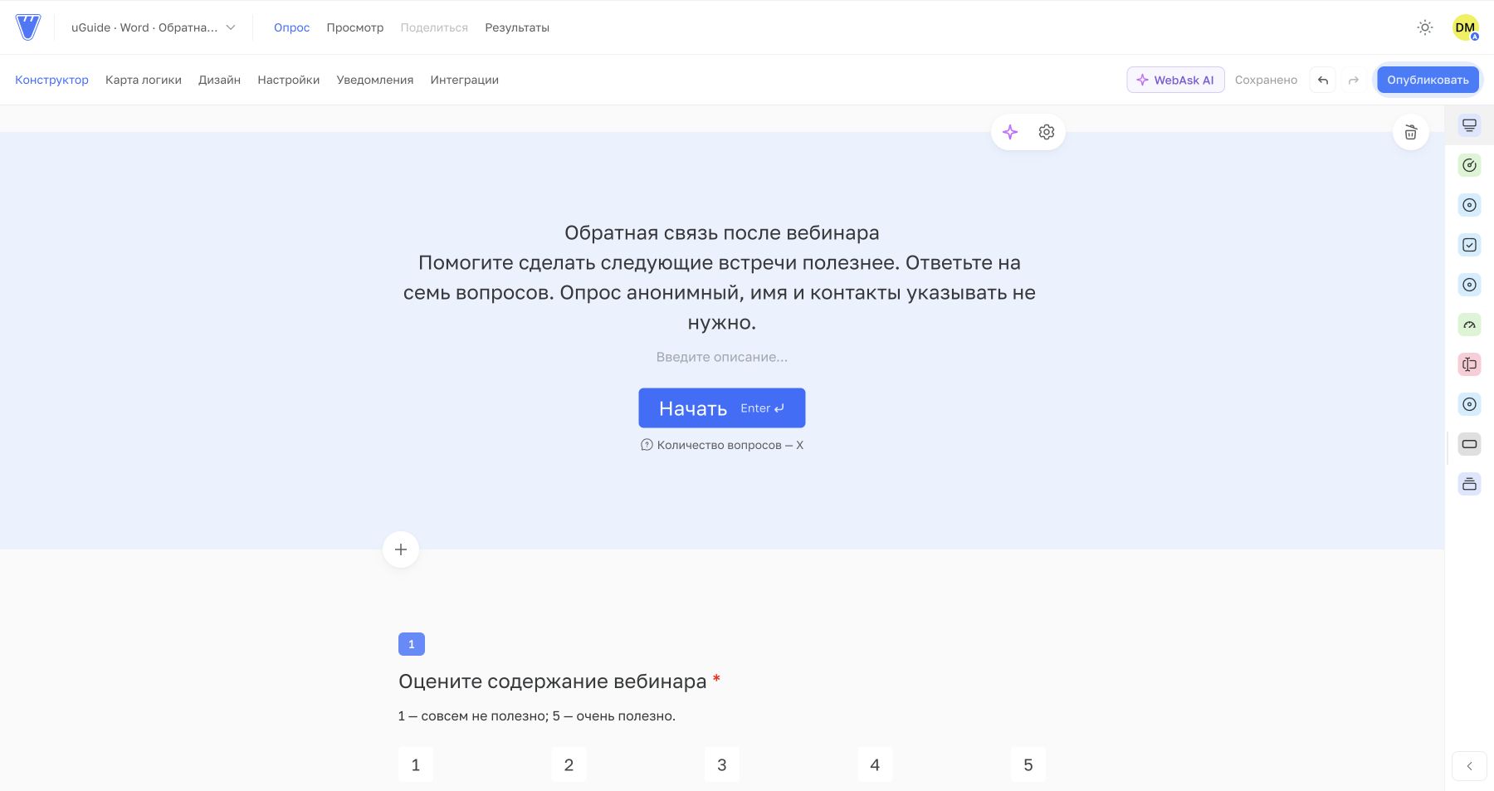Edit hint '1 — совсем не полезно; 5 — очень полезно.'
The image size is (1494, 791).
click(537, 716)
